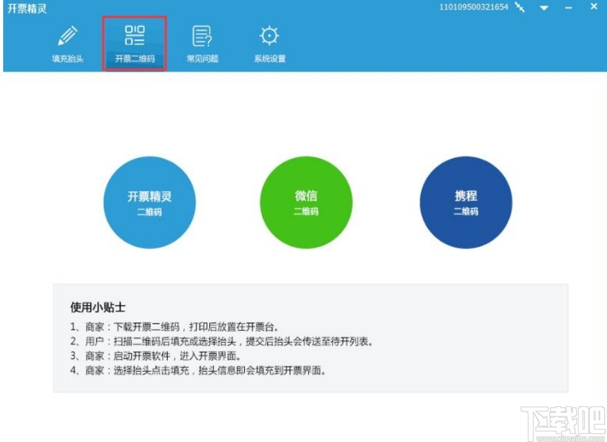The image size is (607, 442).
Task: Open the 开票精灵 二维码 circle
Action: pyautogui.click(x=150, y=202)
